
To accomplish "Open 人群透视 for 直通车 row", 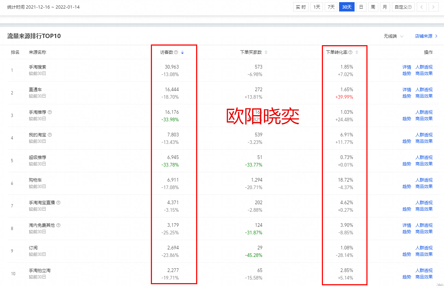I will pos(424,89).
